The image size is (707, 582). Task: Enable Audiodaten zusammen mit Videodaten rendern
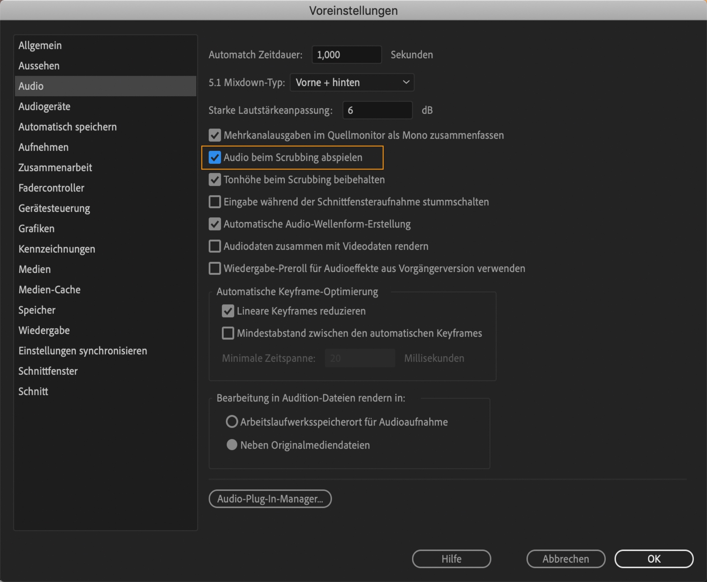tap(215, 246)
